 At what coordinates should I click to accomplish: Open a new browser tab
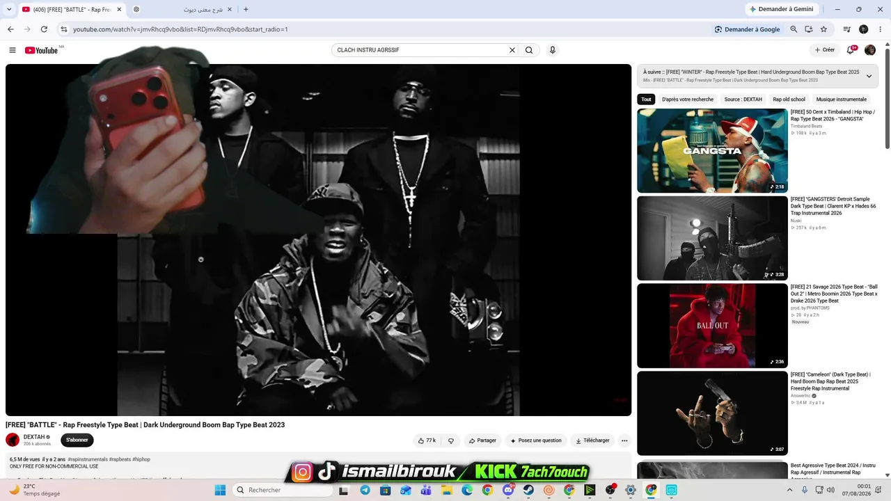(x=246, y=9)
